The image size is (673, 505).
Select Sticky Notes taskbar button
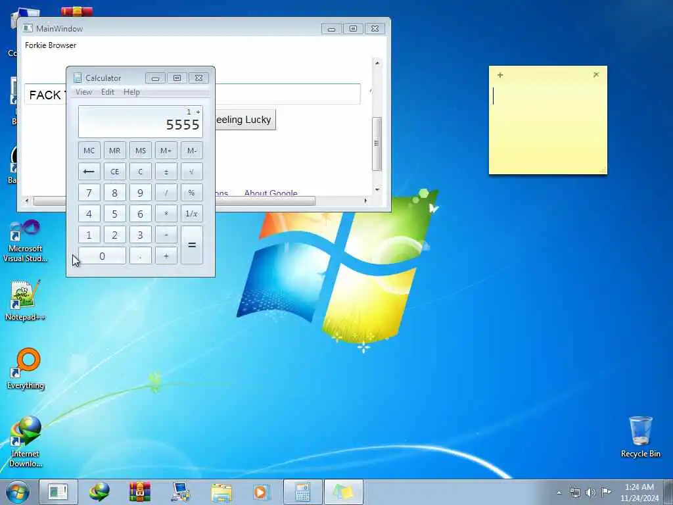pyautogui.click(x=343, y=492)
